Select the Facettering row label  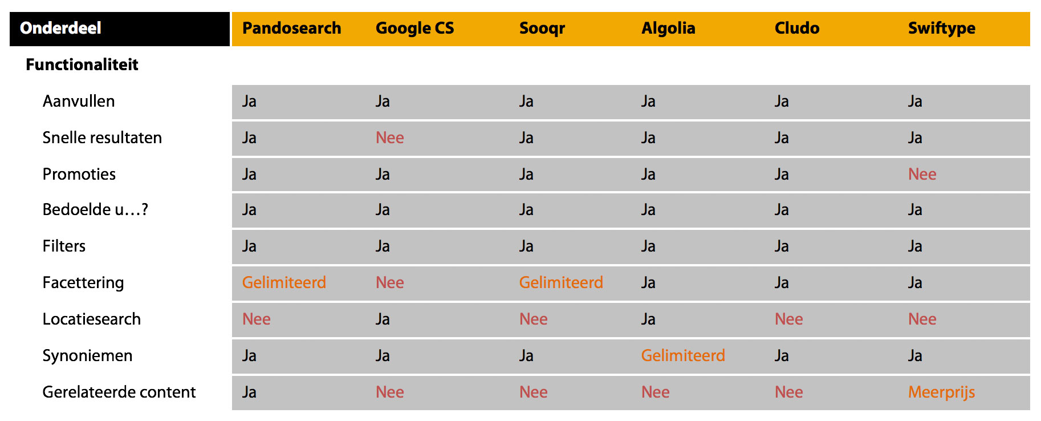[83, 282]
